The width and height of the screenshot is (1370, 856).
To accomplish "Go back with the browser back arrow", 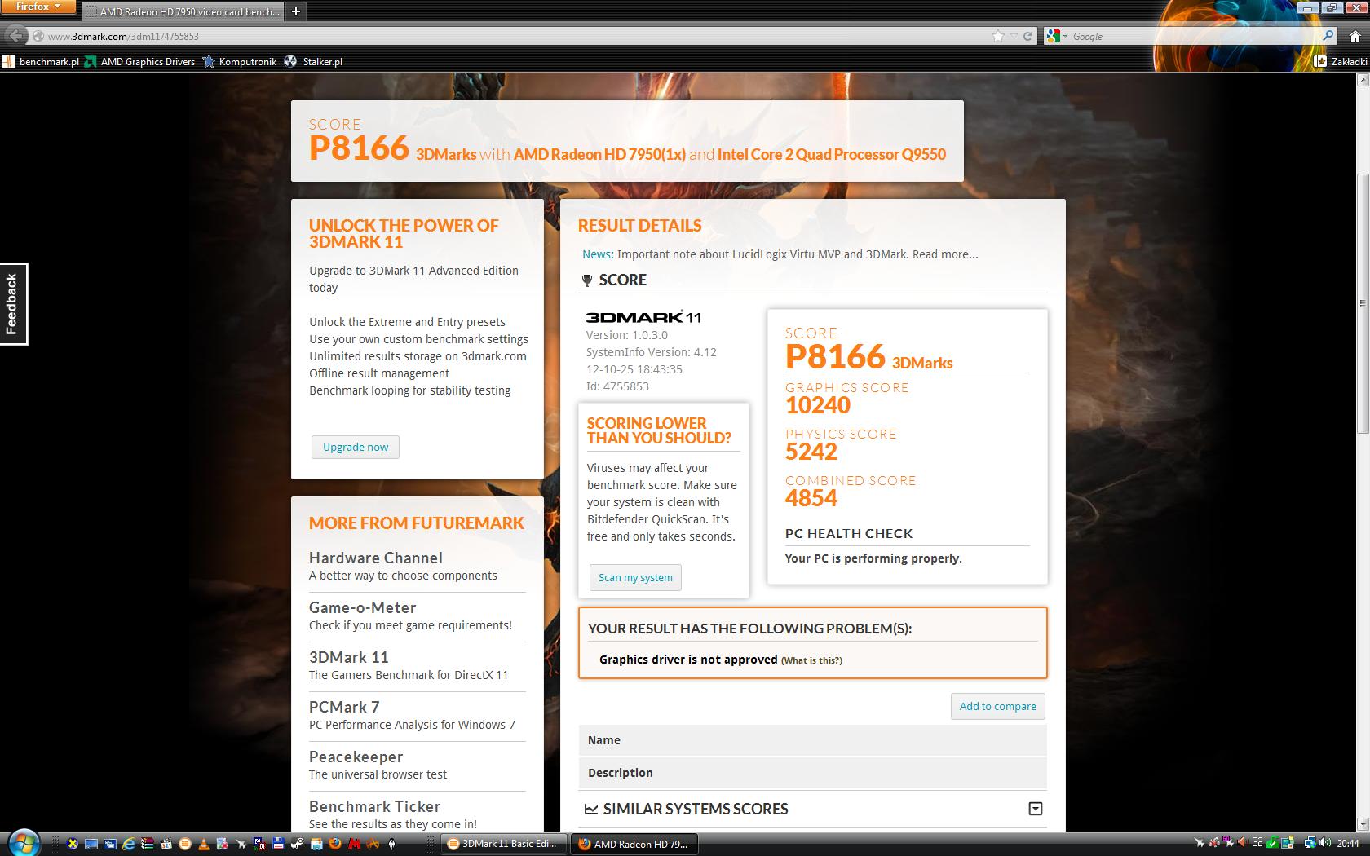I will (15, 36).
